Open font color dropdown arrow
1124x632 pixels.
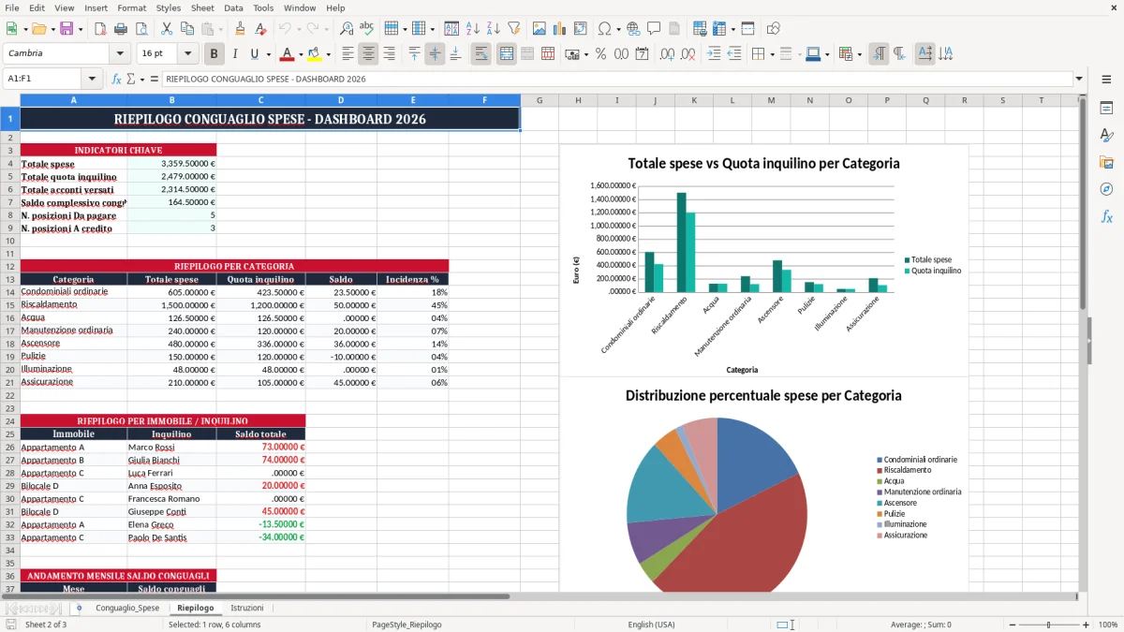click(301, 54)
